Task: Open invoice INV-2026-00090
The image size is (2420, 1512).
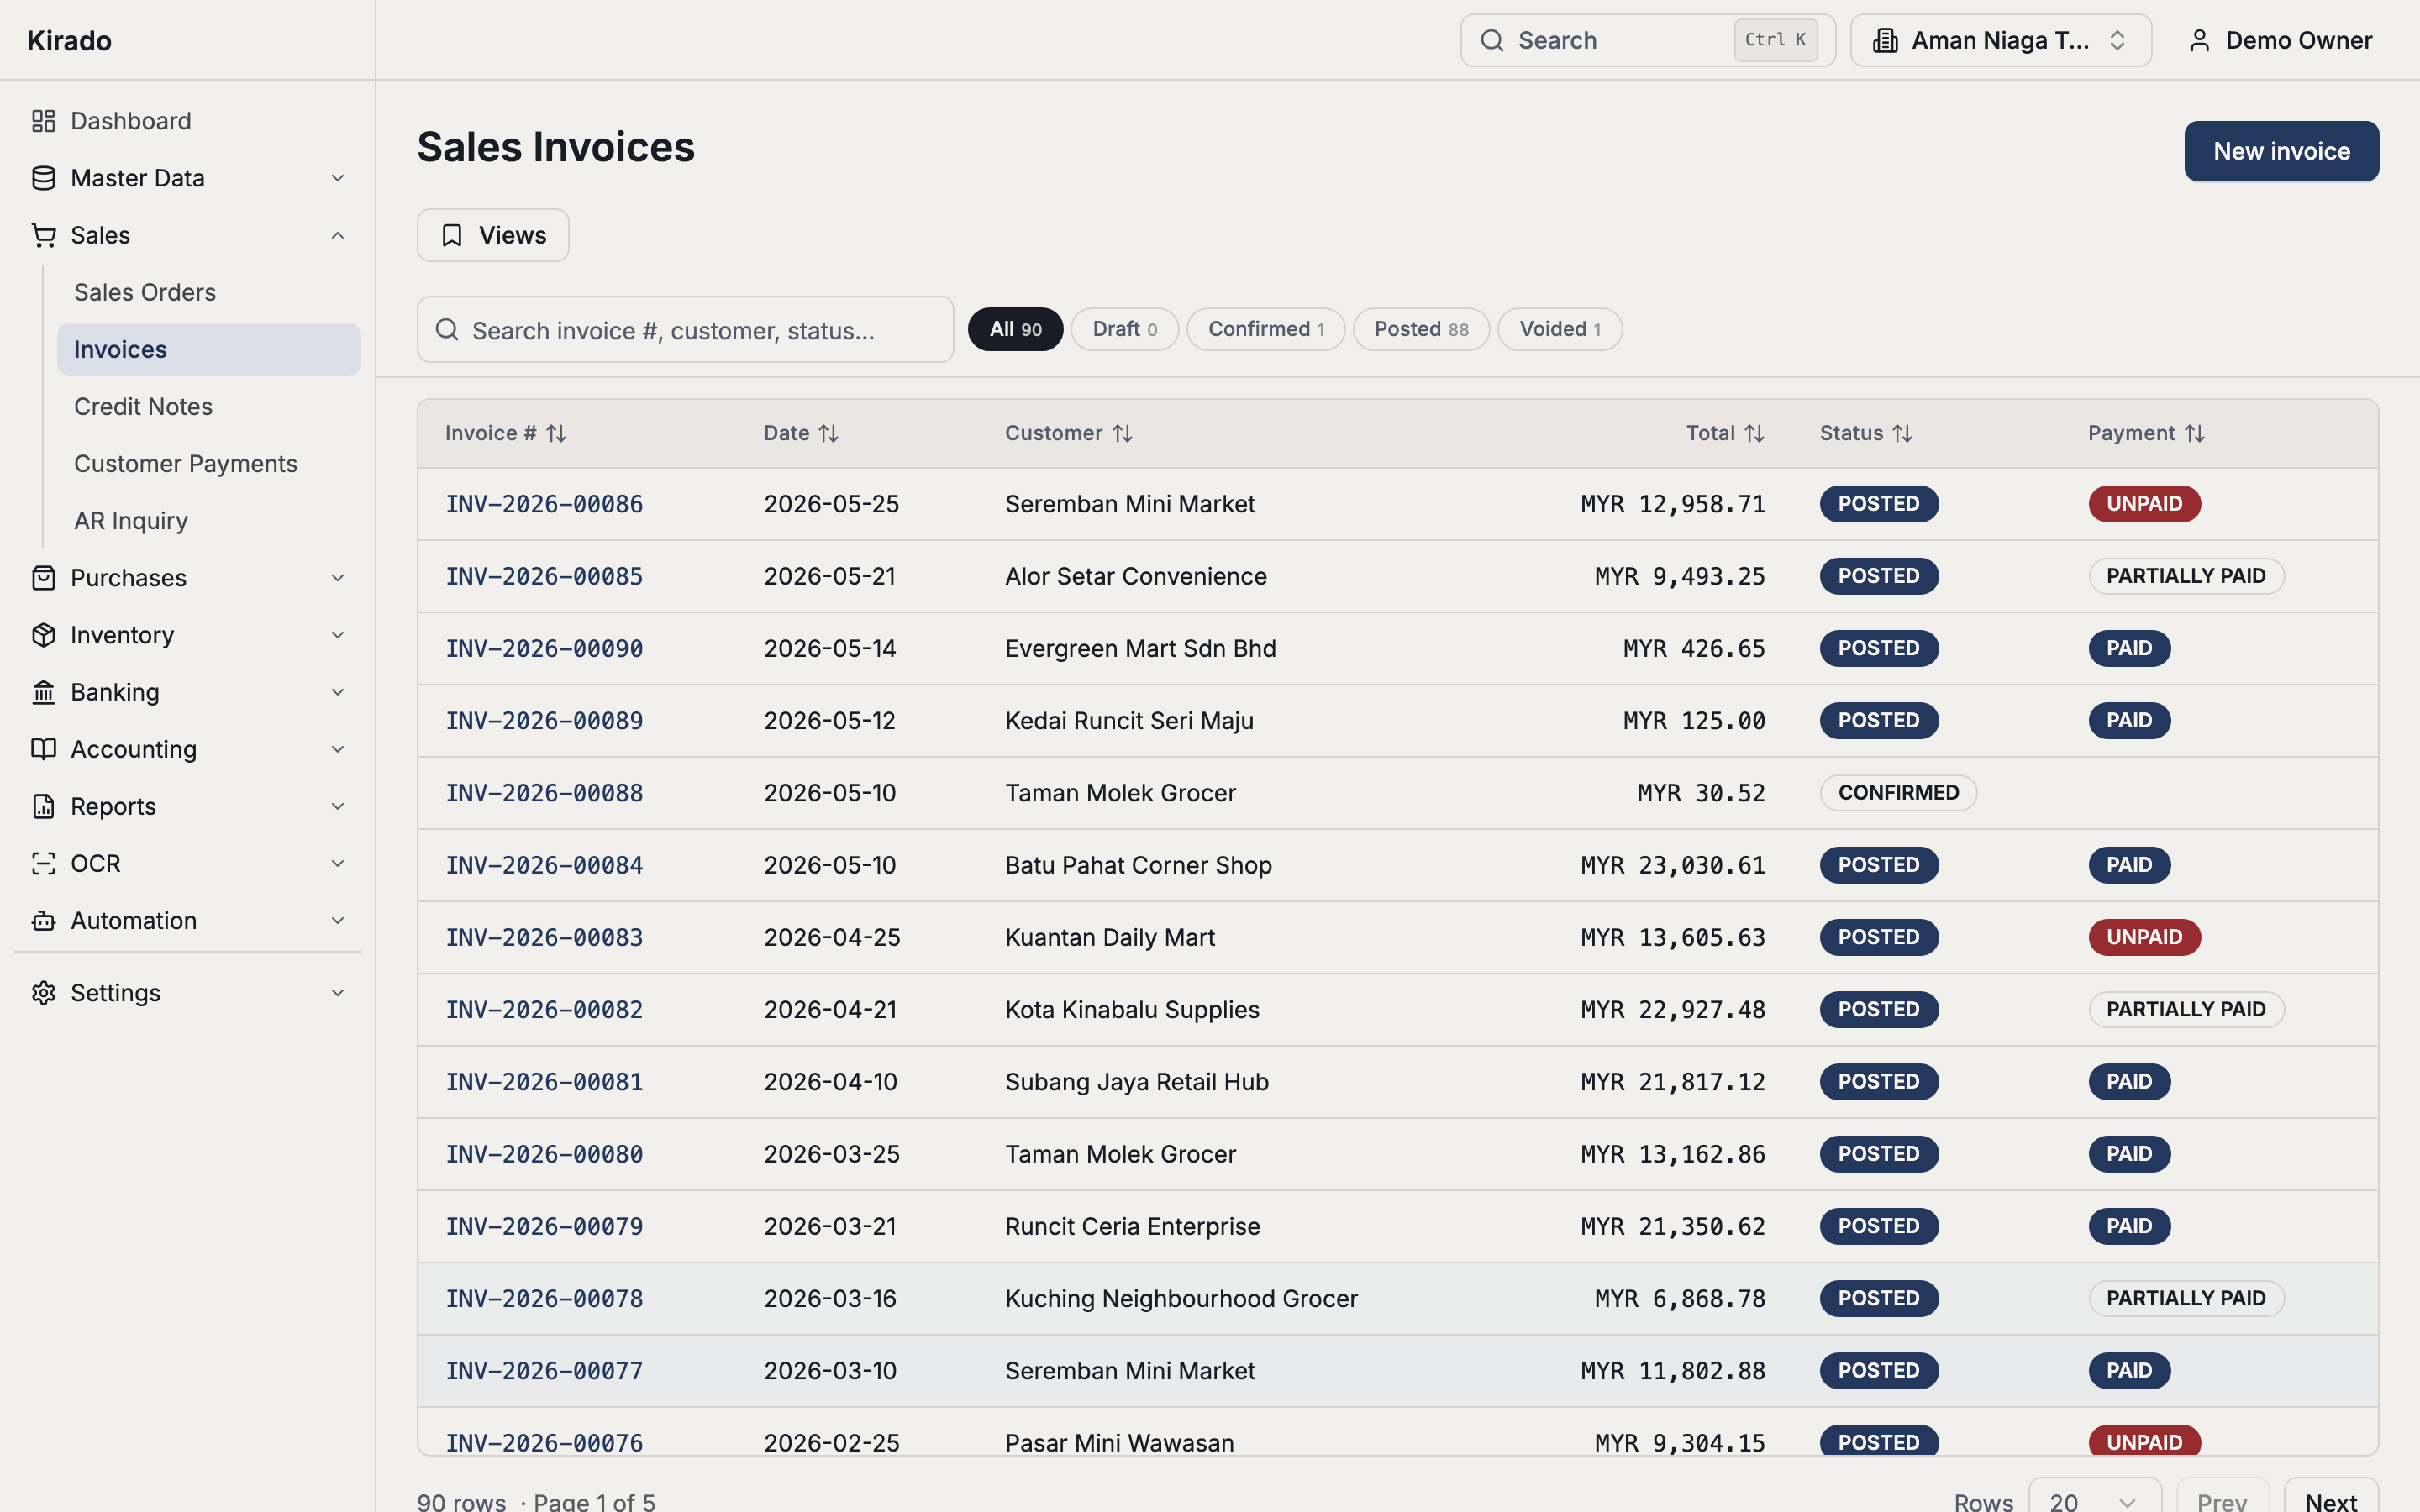Action: (544, 648)
